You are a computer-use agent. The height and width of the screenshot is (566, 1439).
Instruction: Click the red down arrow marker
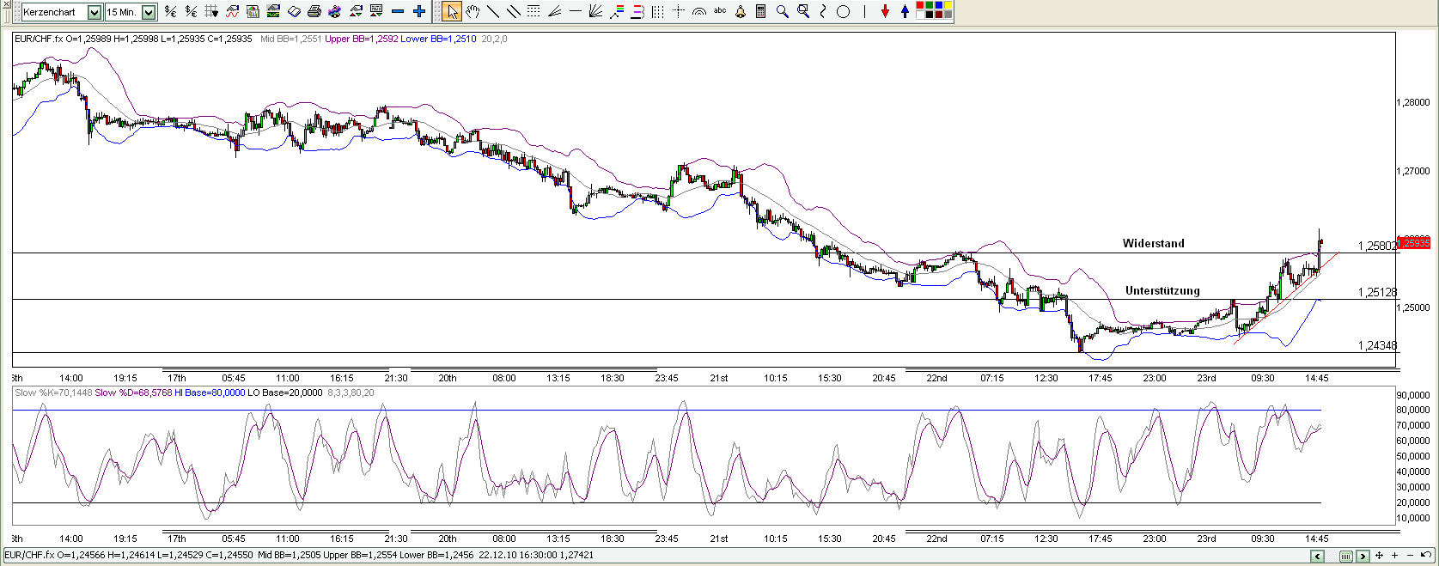[x=885, y=11]
